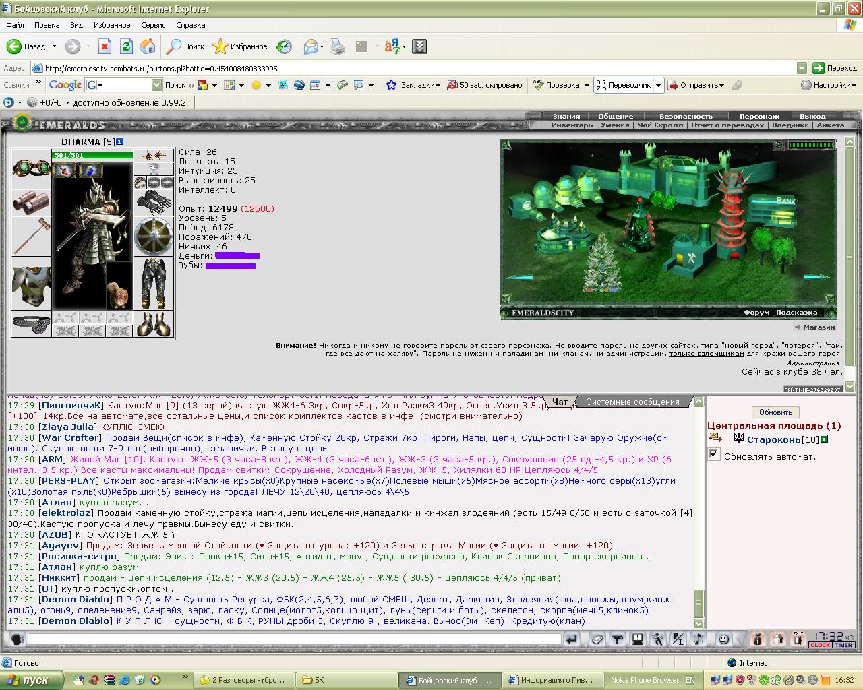Open the earrings equipment slot
Image resolution: width=863 pixels, height=690 pixels.
click(x=154, y=156)
